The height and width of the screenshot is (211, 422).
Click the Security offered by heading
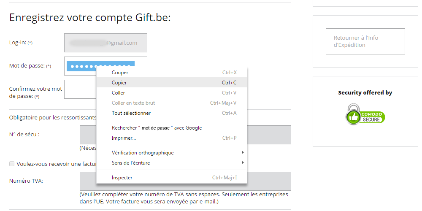365,92
